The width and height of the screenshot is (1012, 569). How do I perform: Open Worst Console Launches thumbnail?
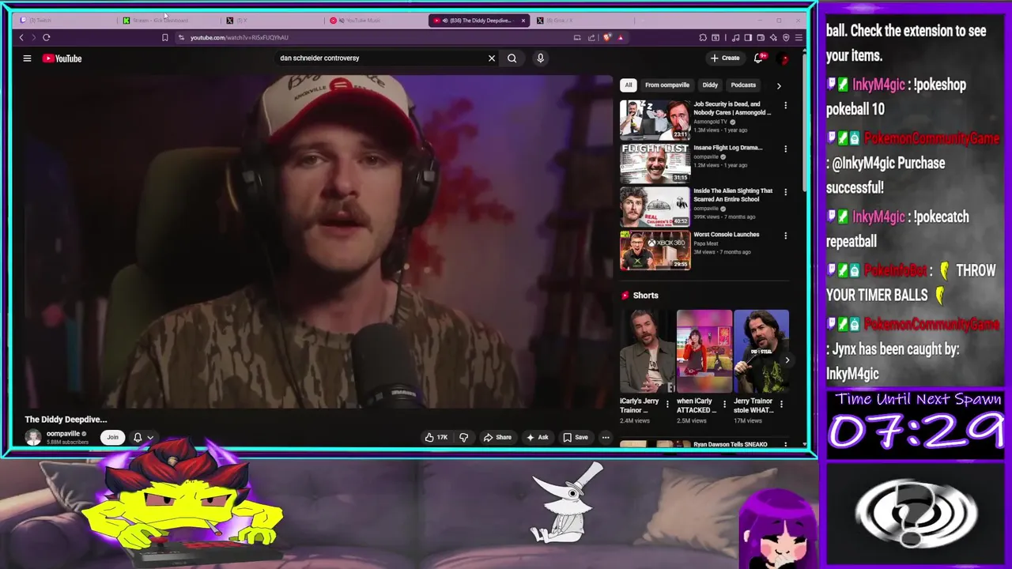click(x=655, y=250)
